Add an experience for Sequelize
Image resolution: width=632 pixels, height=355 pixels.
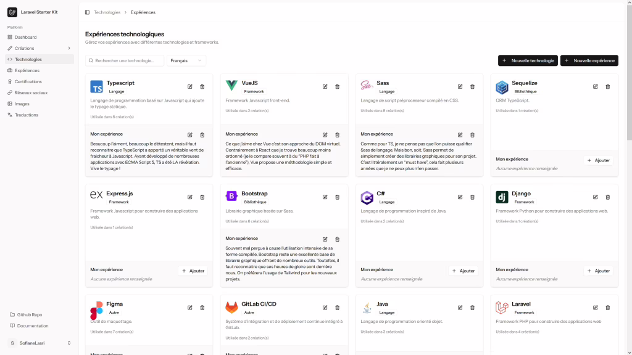[x=598, y=160]
